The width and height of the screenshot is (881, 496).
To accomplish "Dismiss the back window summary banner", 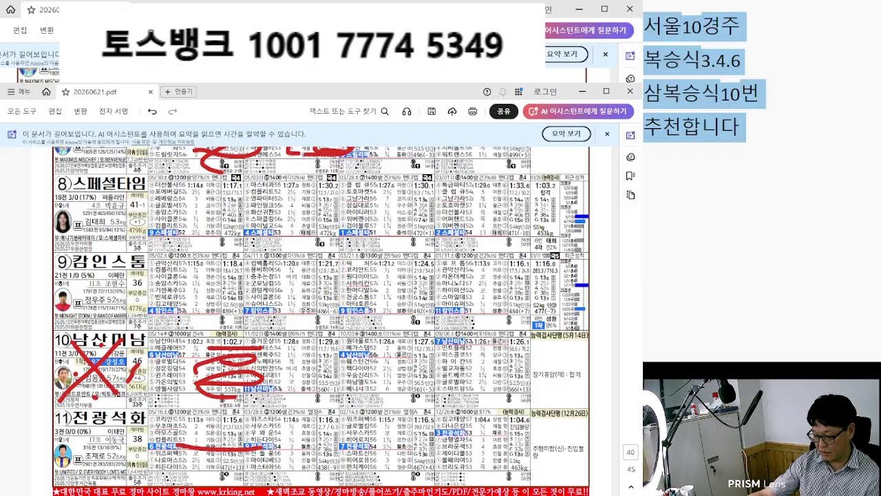I will pos(606,54).
